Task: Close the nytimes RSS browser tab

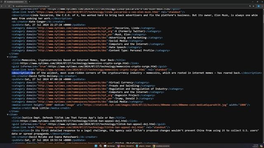Action: pyautogui.click(x=26, y=2)
